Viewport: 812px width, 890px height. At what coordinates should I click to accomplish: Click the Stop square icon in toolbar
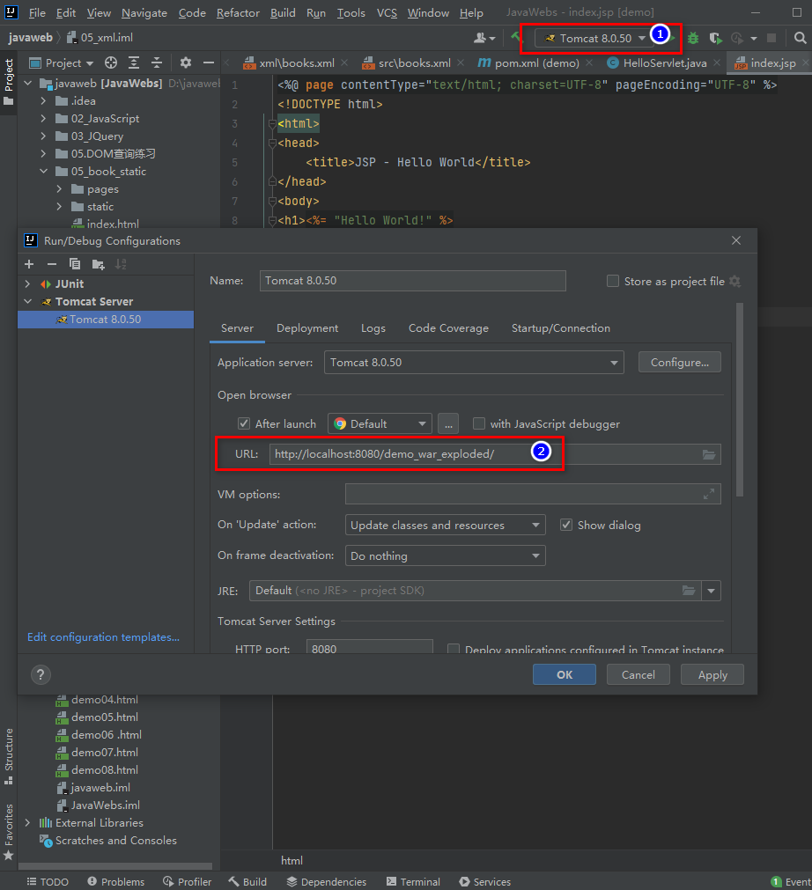pyautogui.click(x=771, y=38)
